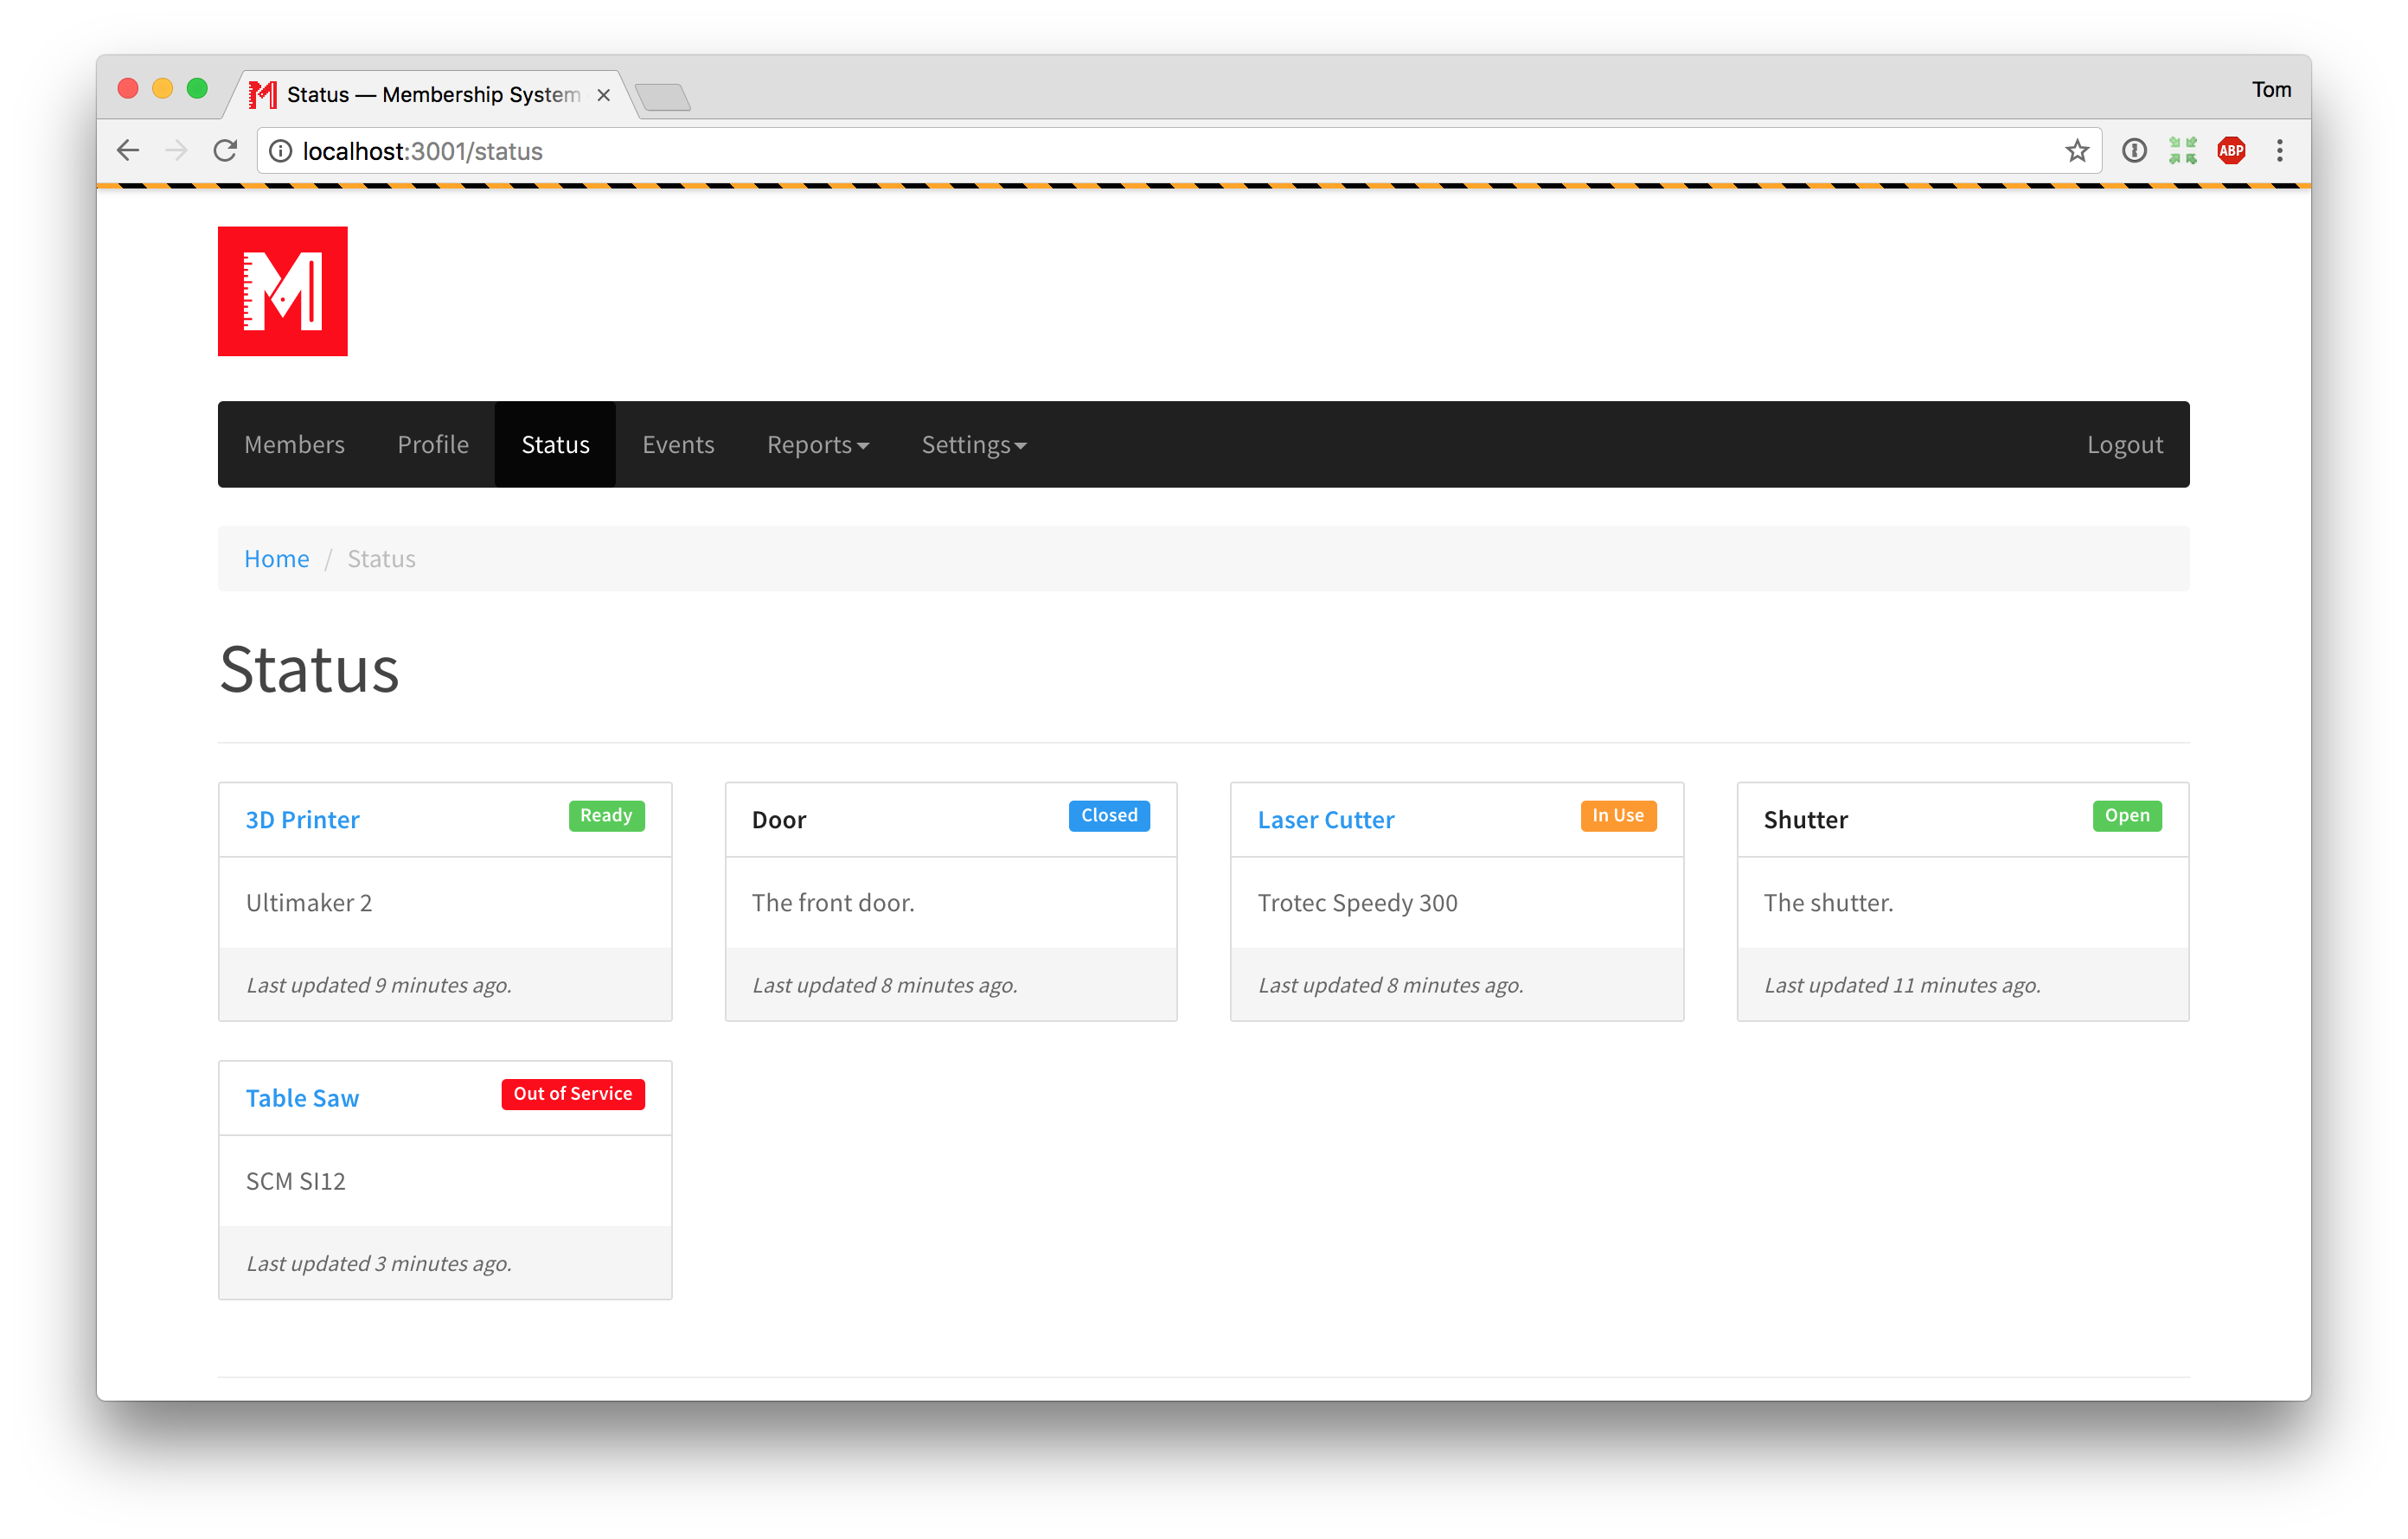Bookmark this page with the star icon
The width and height of the screenshot is (2408, 1539).
[2077, 151]
